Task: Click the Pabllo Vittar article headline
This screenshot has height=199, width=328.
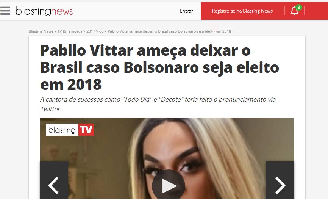Action: pos(159,67)
